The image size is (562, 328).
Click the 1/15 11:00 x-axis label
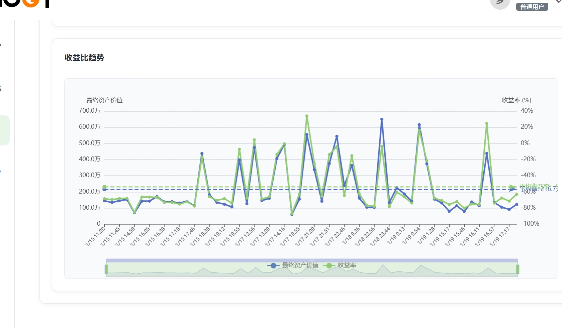(x=96, y=237)
